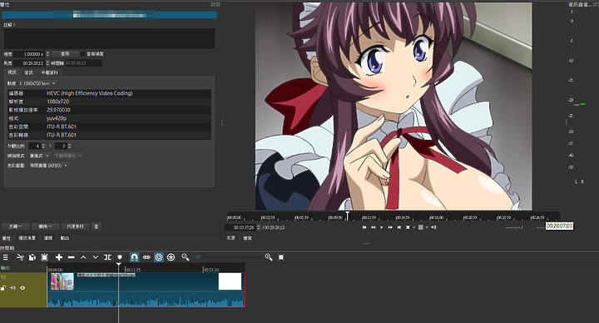Screen dimensions: 599x323
Task: Undock the properties panel via float icon
Action: click(213, 5)
